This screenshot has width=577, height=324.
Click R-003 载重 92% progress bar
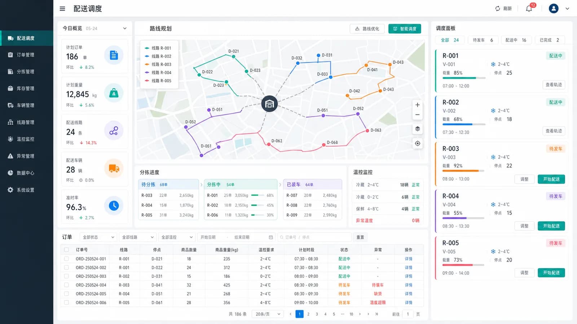pyautogui.click(x=464, y=171)
